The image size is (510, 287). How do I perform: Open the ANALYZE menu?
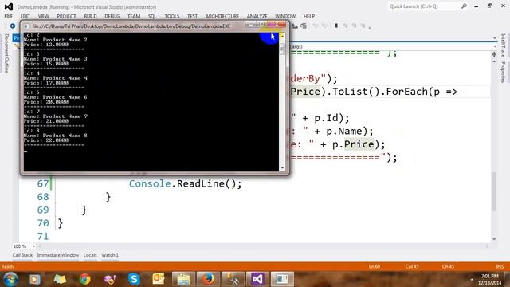pyautogui.click(x=257, y=16)
